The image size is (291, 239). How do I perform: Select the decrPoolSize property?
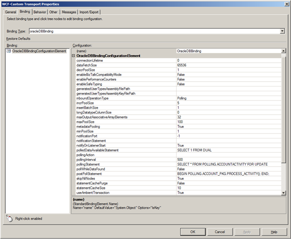coord(178,70)
